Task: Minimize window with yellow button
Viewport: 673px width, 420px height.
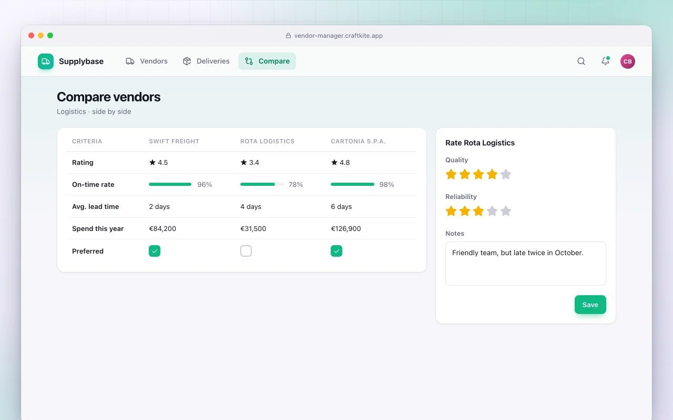Action: tap(41, 36)
